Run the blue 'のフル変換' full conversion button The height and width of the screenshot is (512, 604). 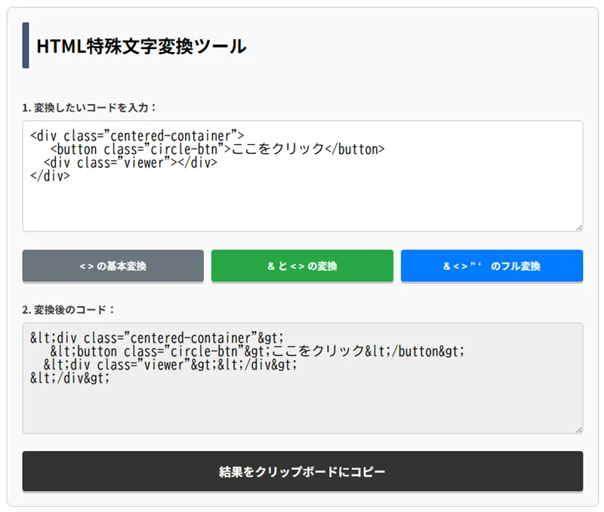pyautogui.click(x=492, y=266)
